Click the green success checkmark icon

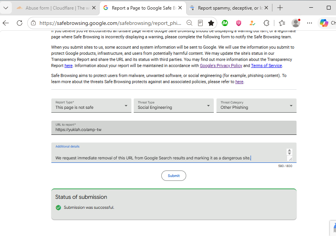58,208
